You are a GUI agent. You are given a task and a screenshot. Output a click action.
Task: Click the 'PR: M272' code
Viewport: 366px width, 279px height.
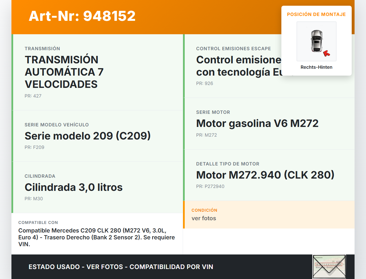206,135
